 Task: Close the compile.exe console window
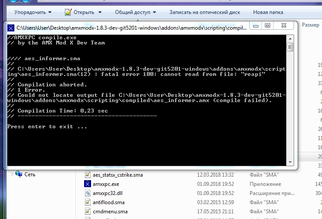coord(284,25)
